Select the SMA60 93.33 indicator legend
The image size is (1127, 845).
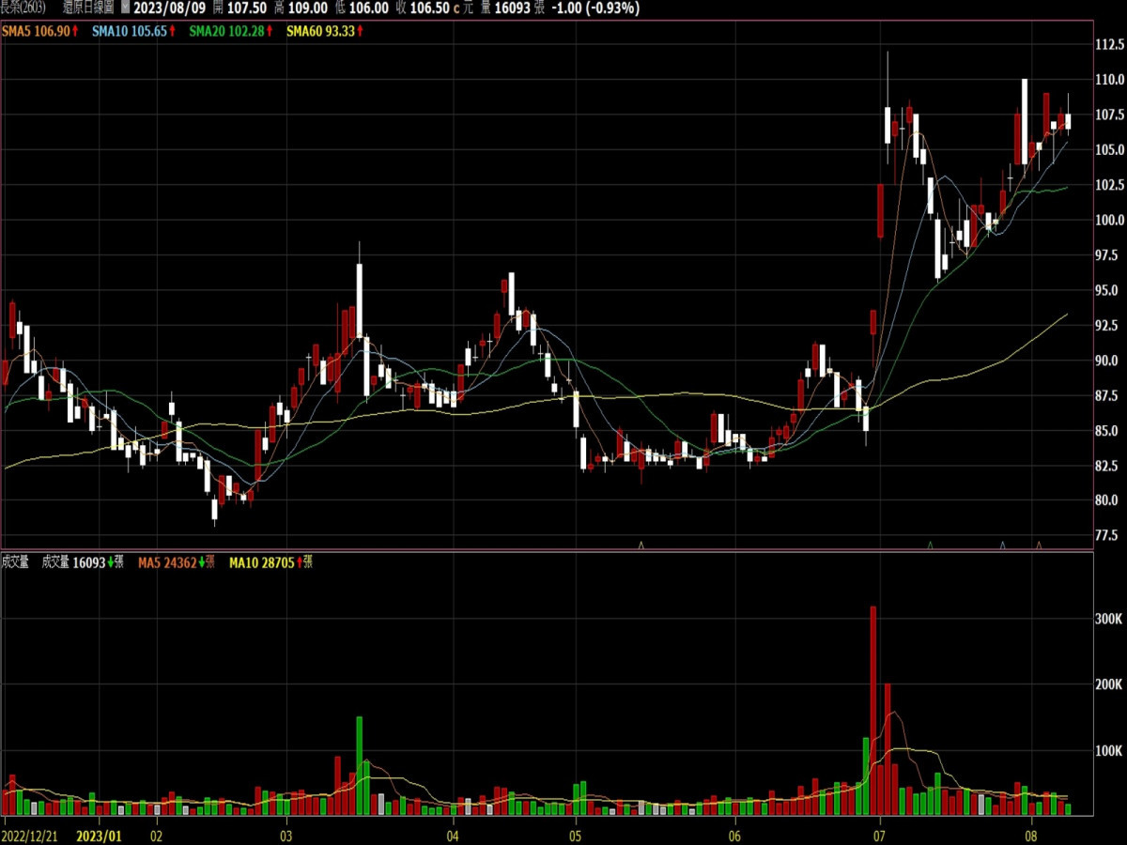click(325, 31)
